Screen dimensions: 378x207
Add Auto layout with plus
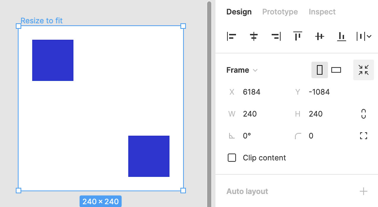click(x=364, y=191)
